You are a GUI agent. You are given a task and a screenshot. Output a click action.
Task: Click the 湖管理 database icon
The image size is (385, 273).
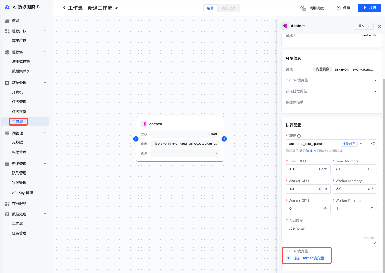pos(7,133)
